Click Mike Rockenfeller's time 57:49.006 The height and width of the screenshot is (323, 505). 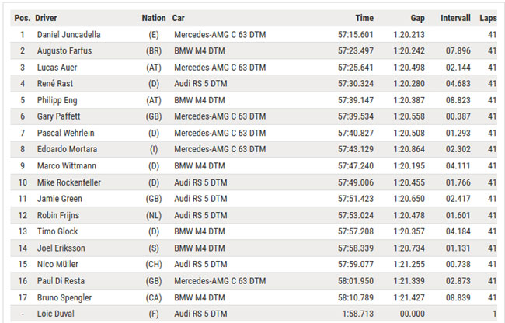coord(355,182)
